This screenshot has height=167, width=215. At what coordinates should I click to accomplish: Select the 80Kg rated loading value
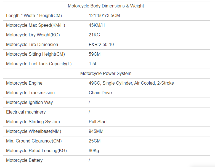(94, 150)
